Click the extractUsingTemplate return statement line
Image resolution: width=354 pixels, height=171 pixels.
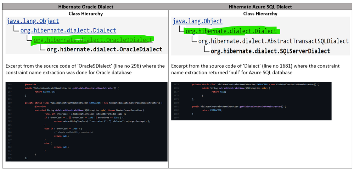[x=102, y=121]
